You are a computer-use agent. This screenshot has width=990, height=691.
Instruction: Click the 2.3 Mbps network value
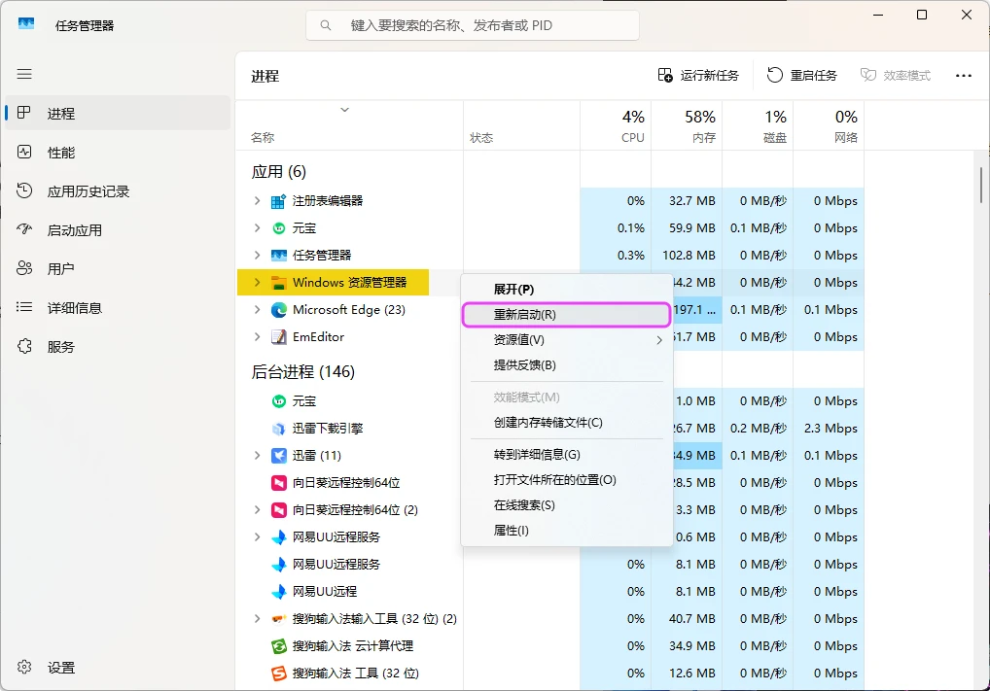(831, 429)
